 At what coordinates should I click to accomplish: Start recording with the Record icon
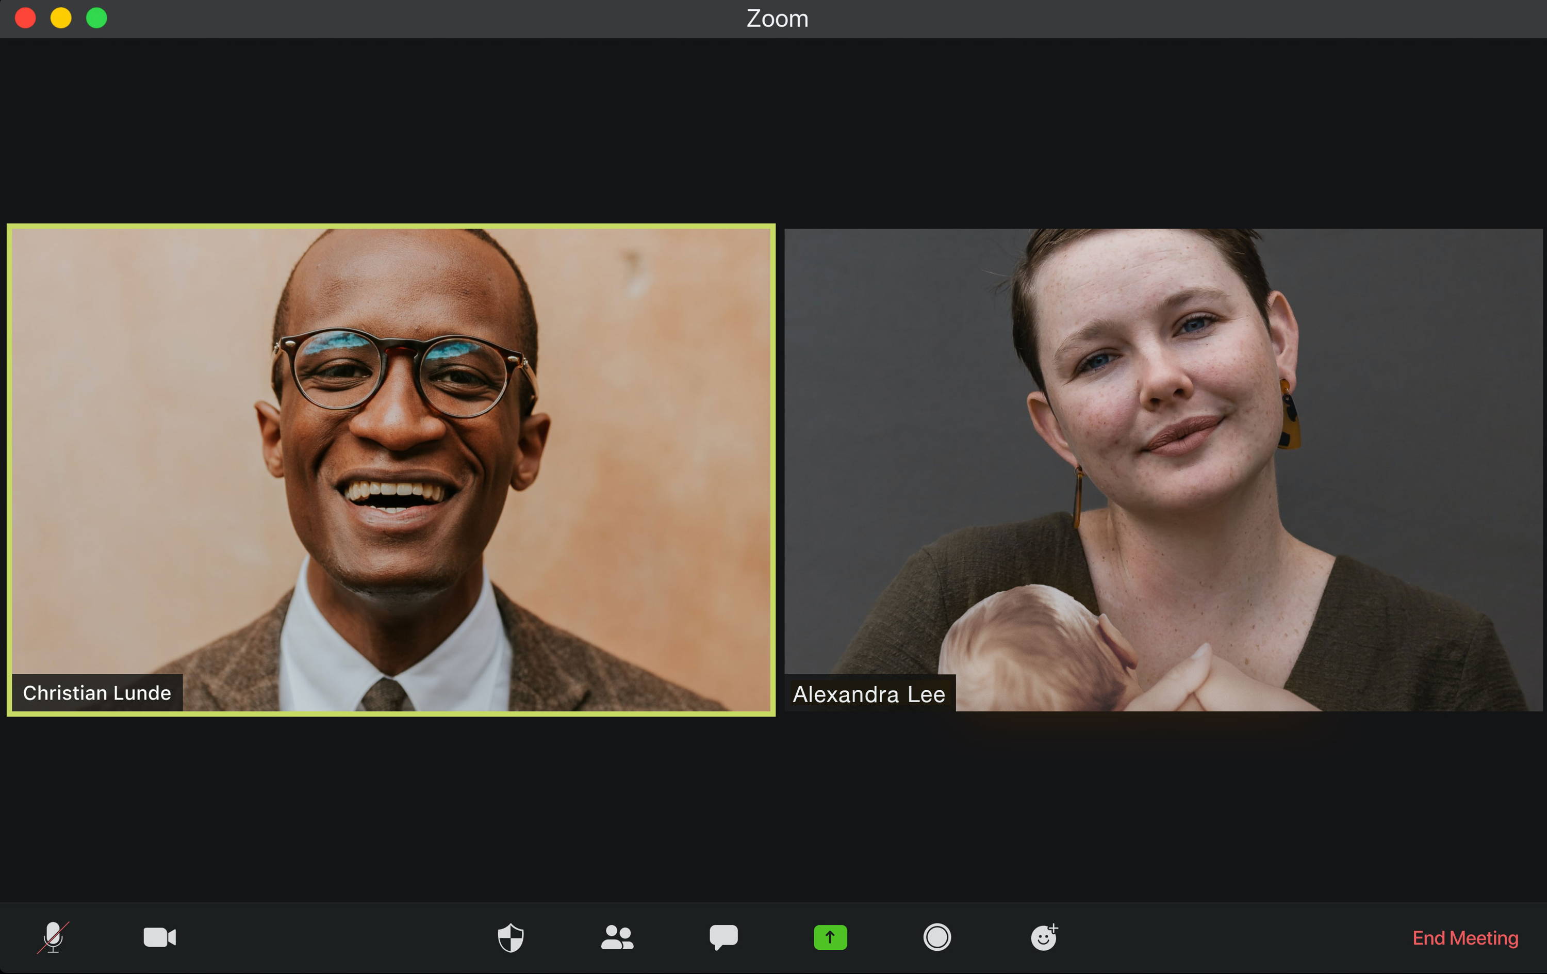tap(936, 937)
